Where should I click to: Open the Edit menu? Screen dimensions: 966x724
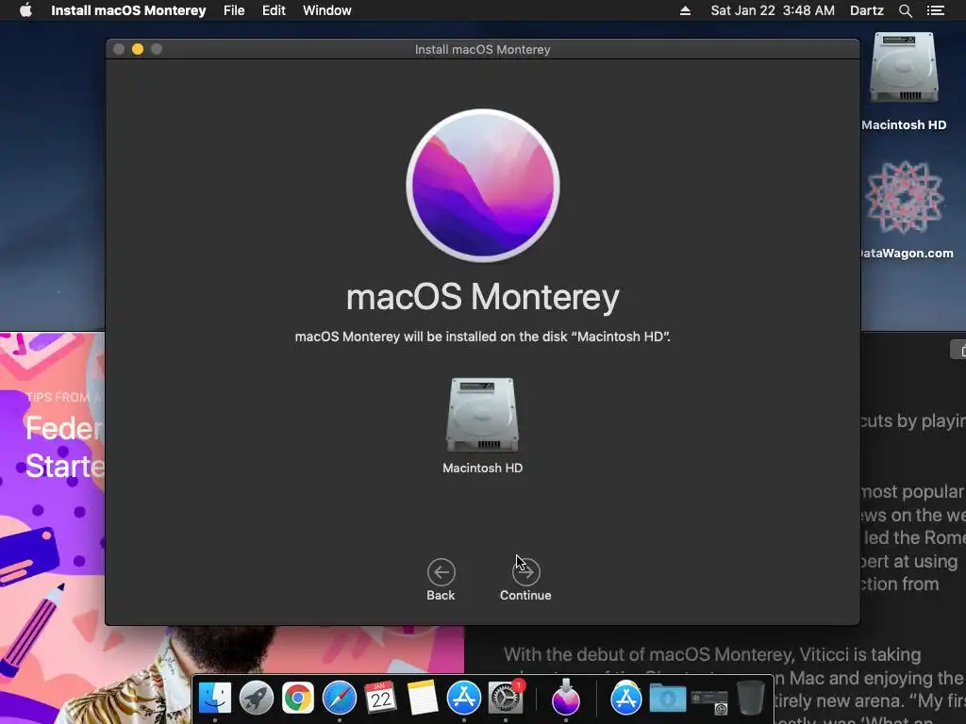[274, 10]
